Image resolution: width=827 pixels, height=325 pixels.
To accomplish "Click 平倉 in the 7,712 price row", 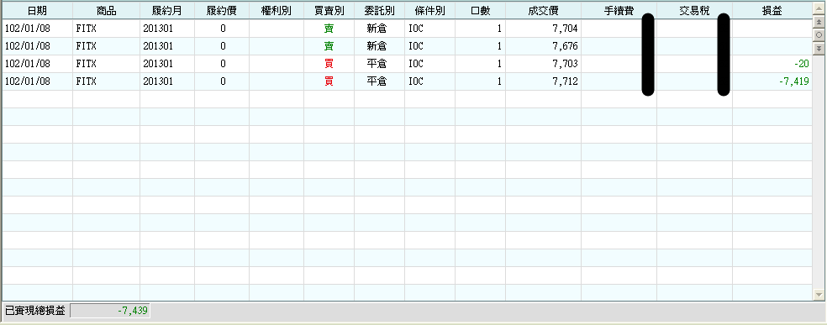I will point(377,81).
